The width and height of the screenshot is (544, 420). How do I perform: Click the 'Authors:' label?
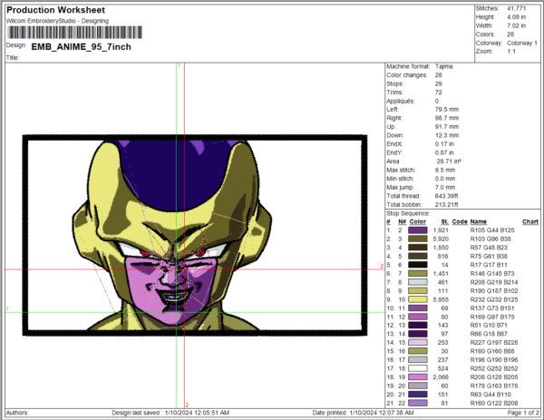pos(17,413)
